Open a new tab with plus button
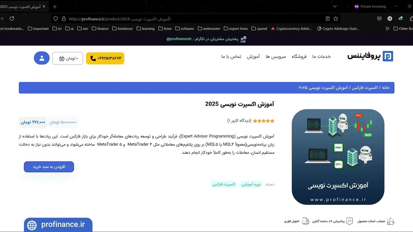 coord(55,6)
